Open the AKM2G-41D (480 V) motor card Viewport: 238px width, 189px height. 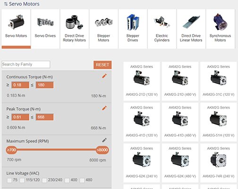coord(180,122)
